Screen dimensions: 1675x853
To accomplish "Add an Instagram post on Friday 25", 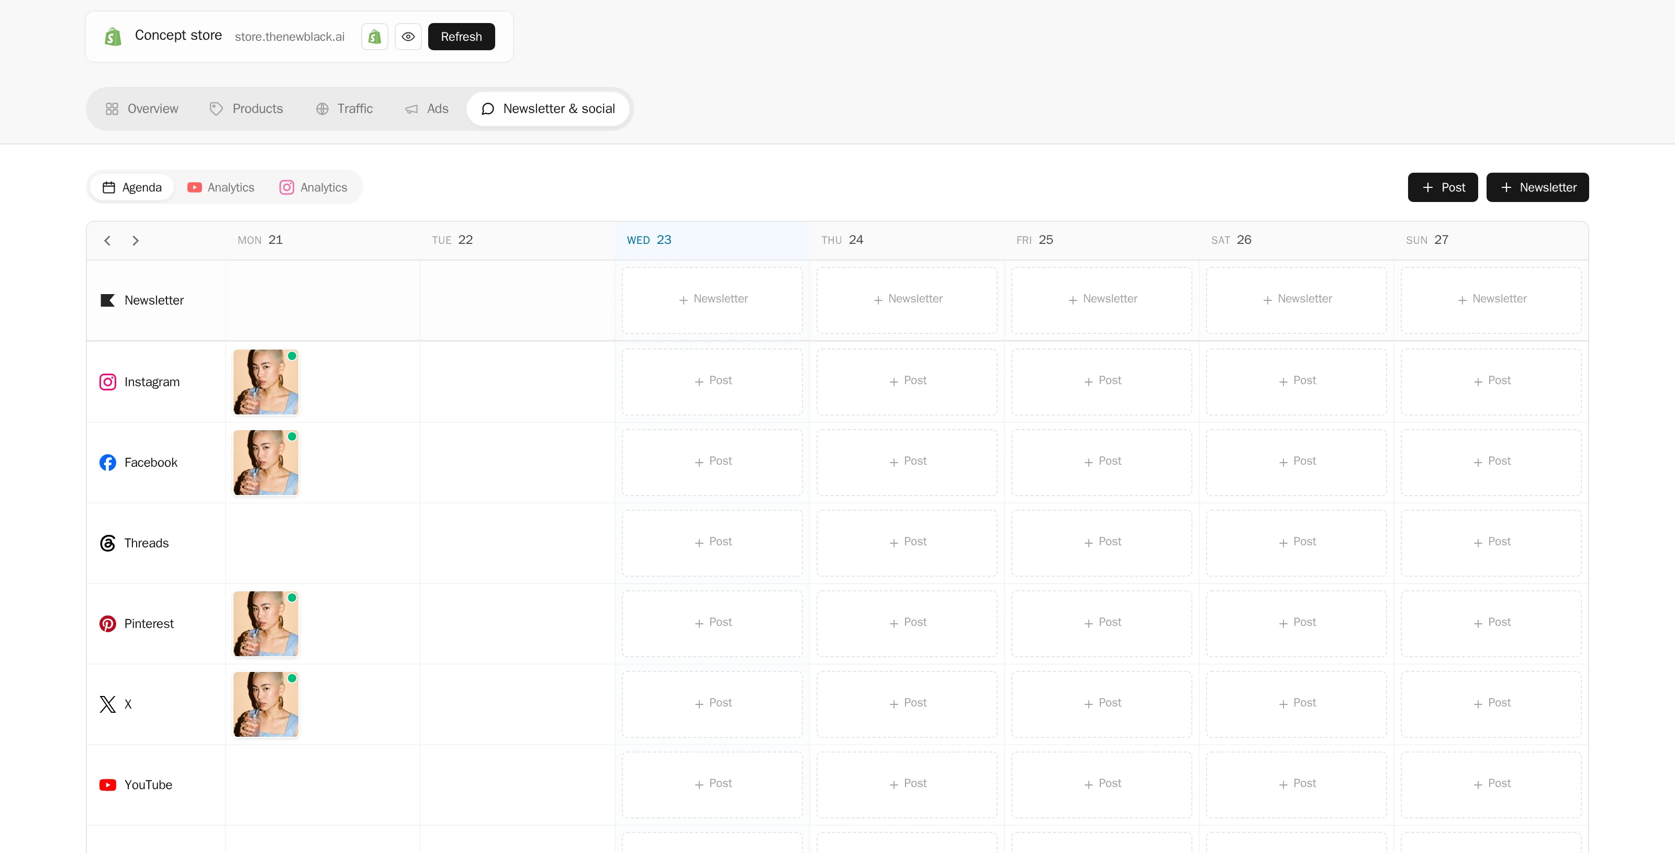I will [x=1101, y=381].
